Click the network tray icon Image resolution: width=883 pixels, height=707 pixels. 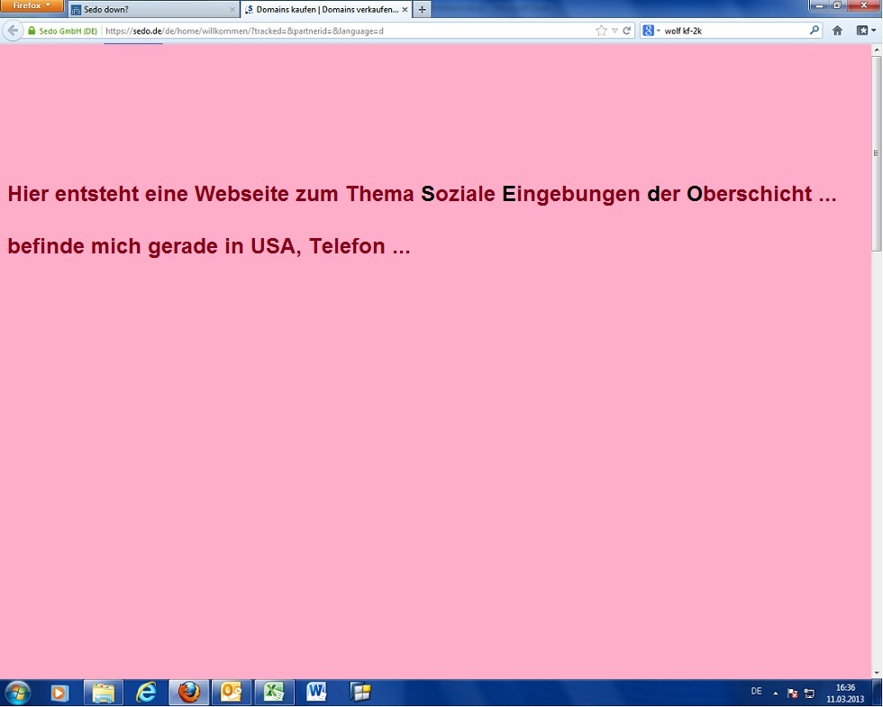[x=809, y=693]
